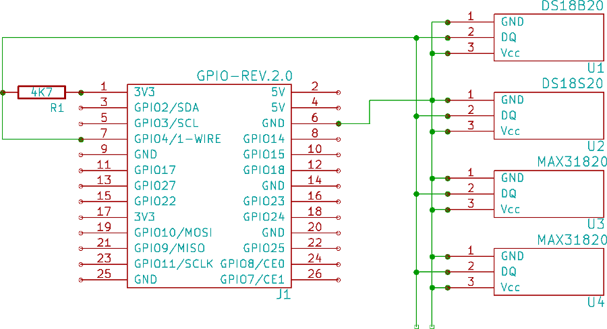Image resolution: width=607 pixels, height=329 pixels.
Task: Click the R1 reference label
Action: (57, 108)
